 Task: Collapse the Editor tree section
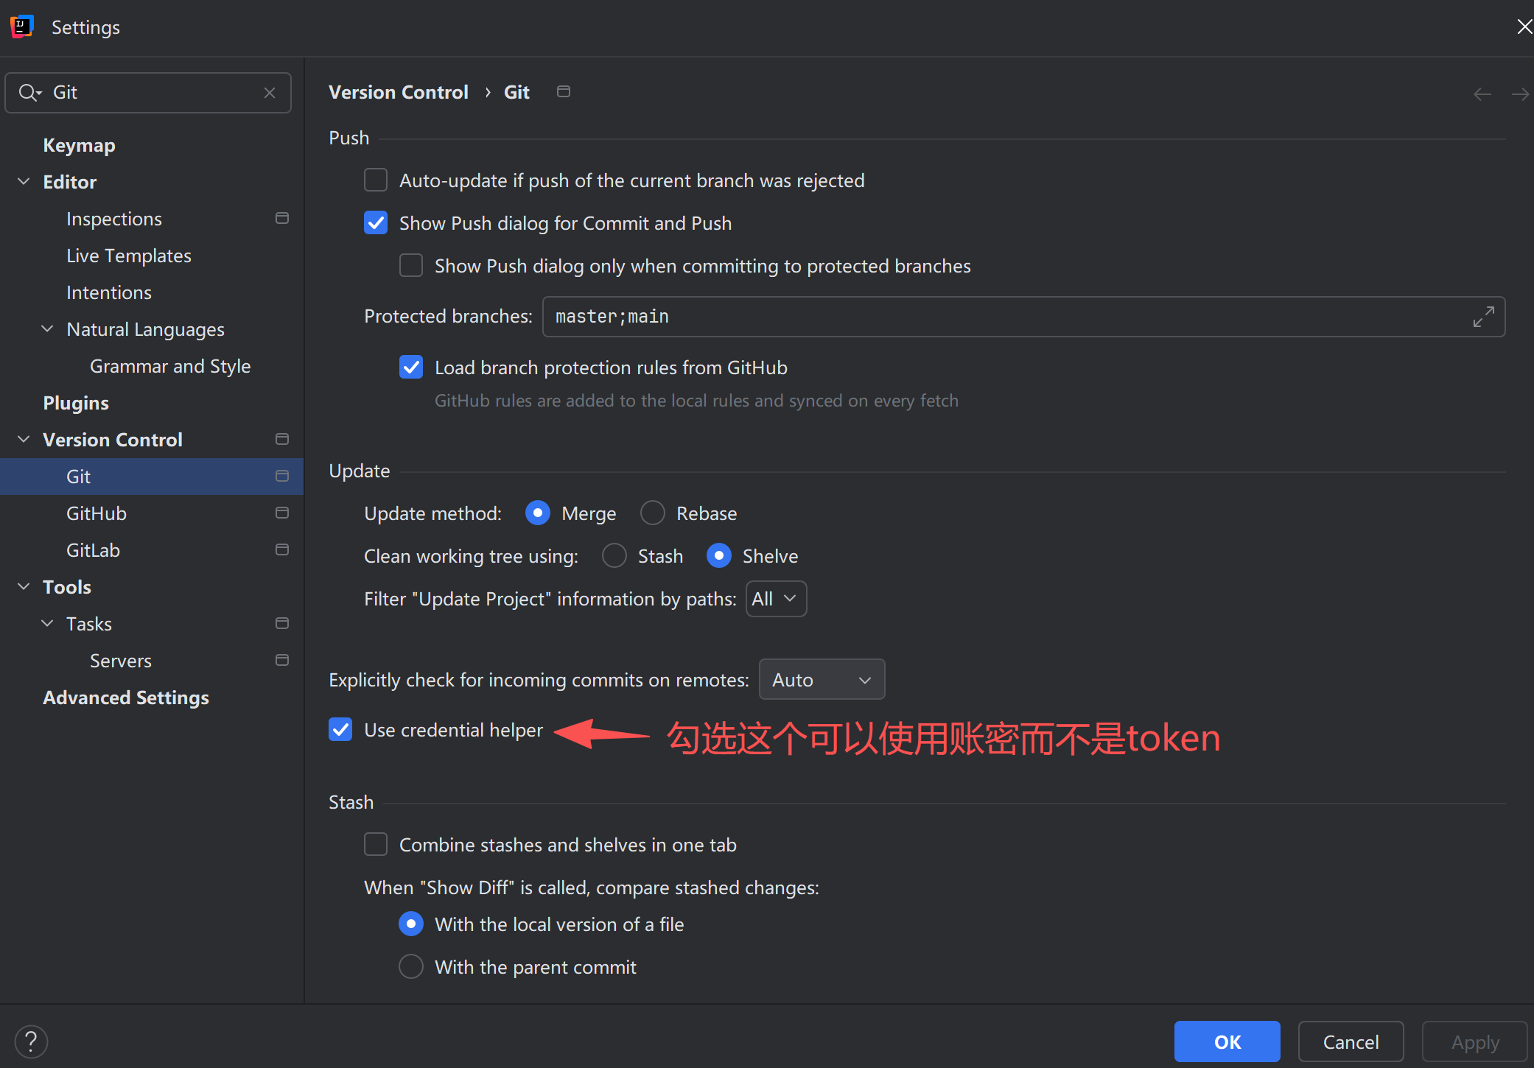[24, 182]
